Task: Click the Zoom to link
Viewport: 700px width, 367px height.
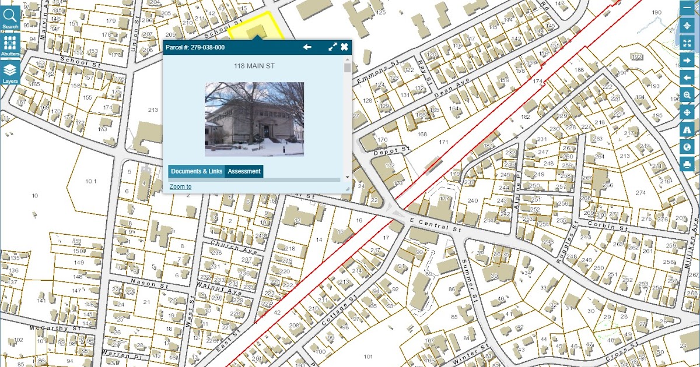Action: [x=180, y=186]
